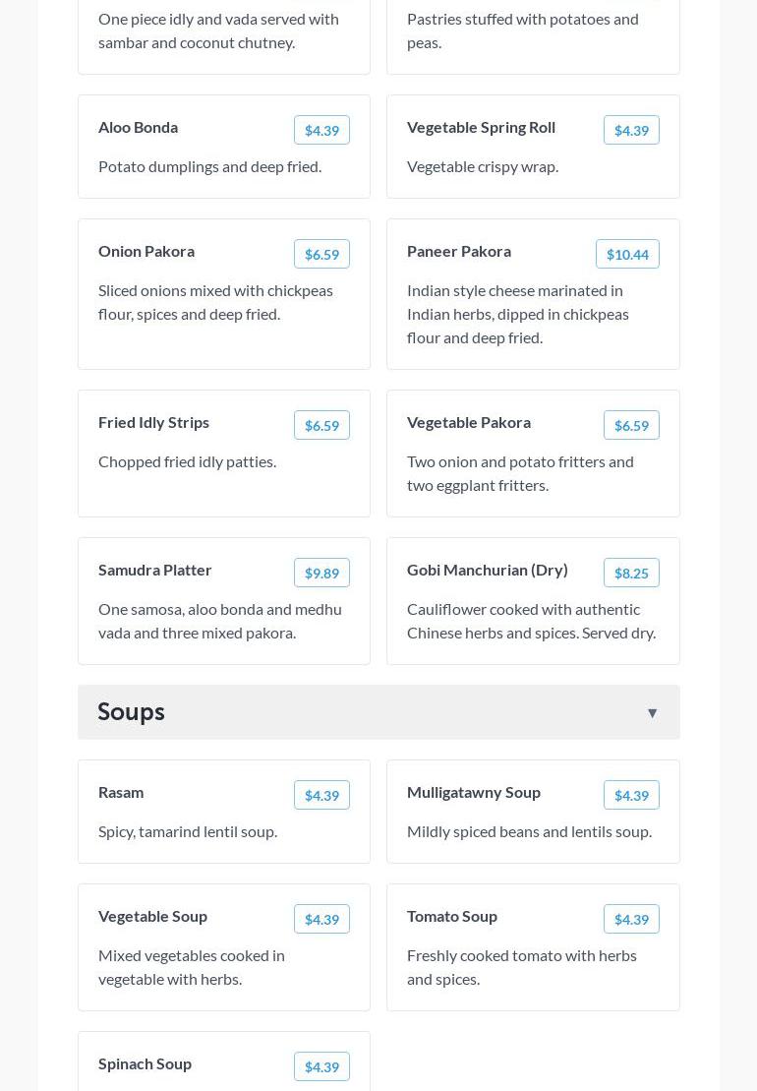This screenshot has width=757, height=1091.
Task: Collapse the Soups section arrow
Action: 652,713
